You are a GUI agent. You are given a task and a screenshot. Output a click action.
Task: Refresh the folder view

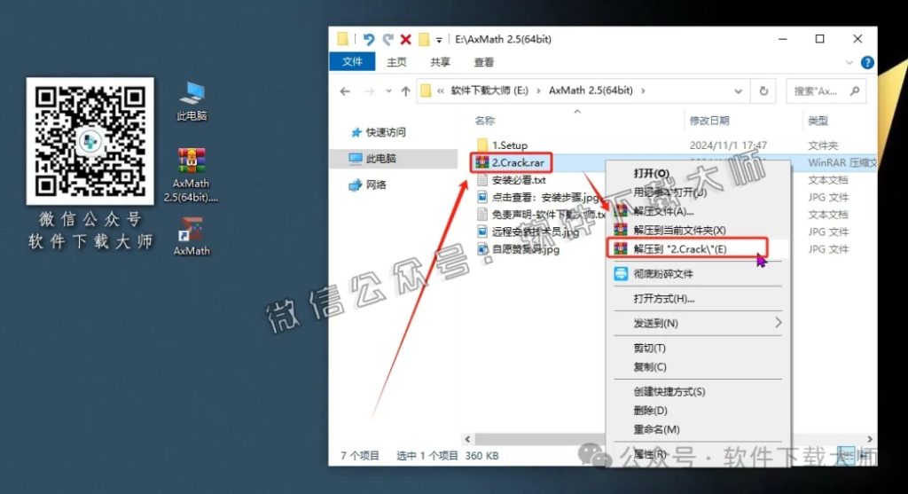[763, 91]
